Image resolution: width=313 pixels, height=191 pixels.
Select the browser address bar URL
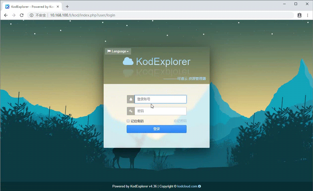point(82,15)
